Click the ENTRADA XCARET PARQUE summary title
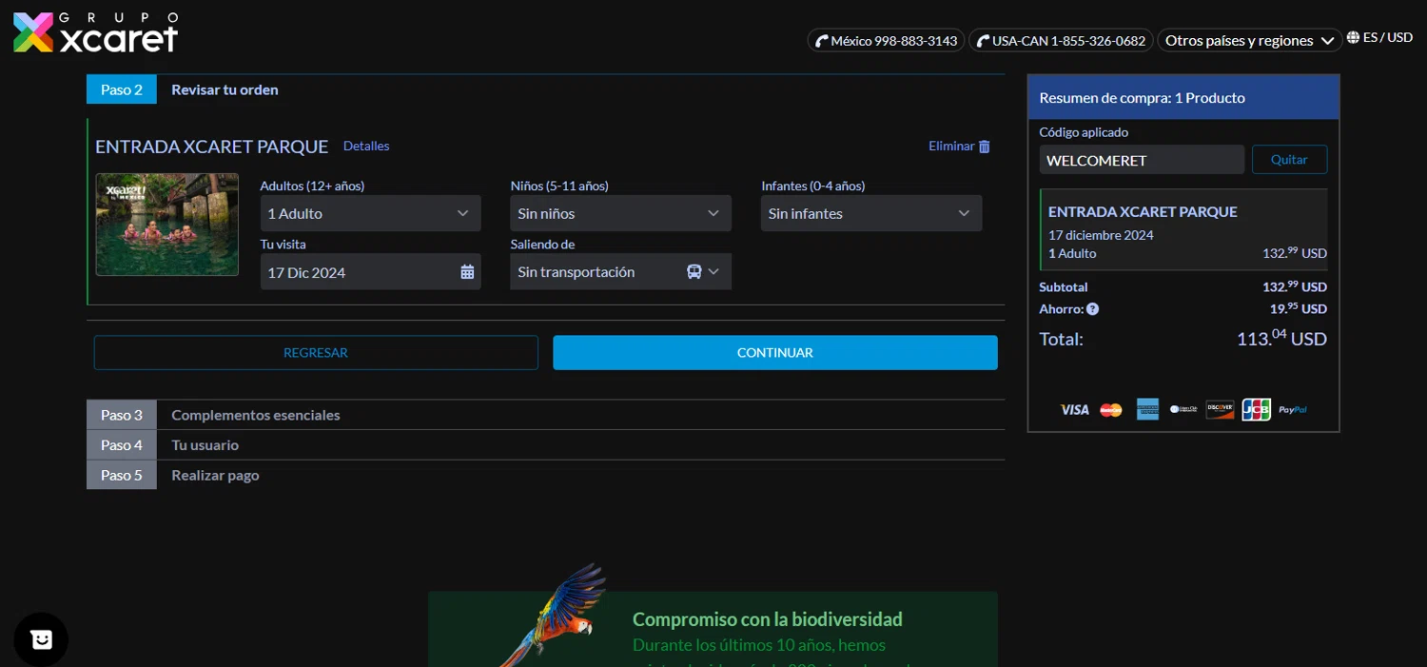This screenshot has height=667, width=1427. click(1143, 212)
